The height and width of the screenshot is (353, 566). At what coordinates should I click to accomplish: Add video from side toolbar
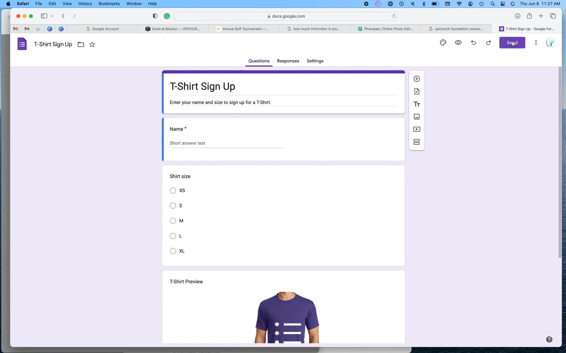417,129
